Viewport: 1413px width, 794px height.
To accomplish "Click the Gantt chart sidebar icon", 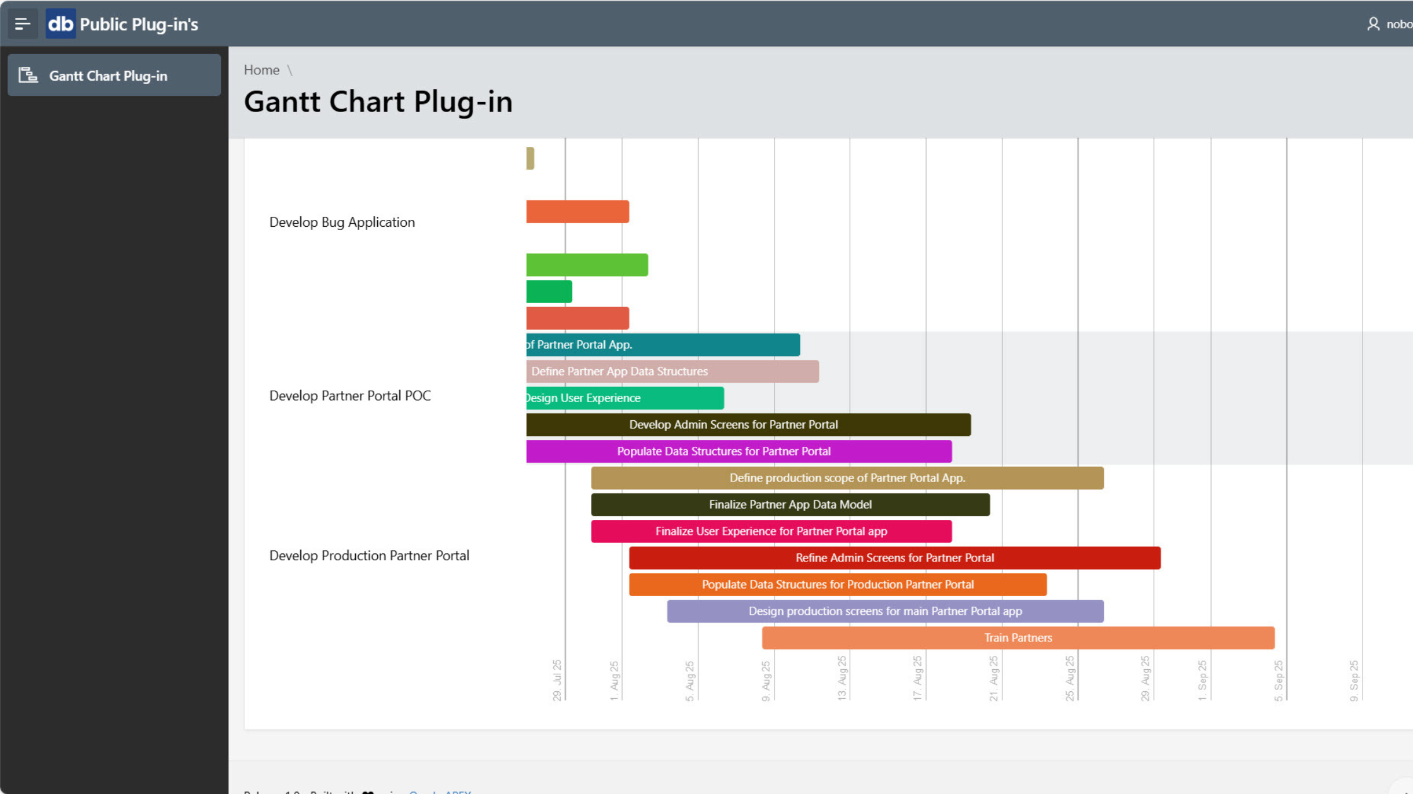I will coord(28,76).
